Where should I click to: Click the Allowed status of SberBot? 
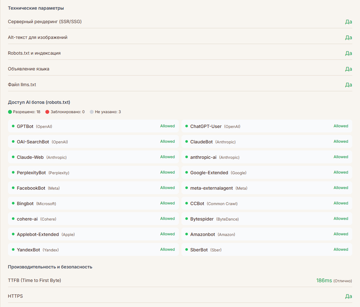pos(341,249)
